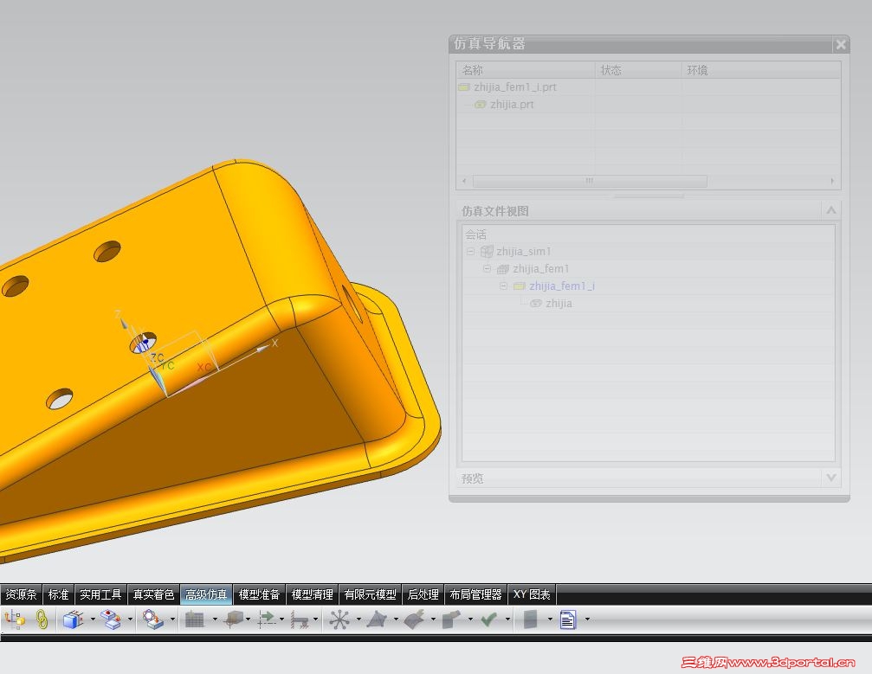Collapse the zhijia_fem1_i tree node

click(503, 286)
